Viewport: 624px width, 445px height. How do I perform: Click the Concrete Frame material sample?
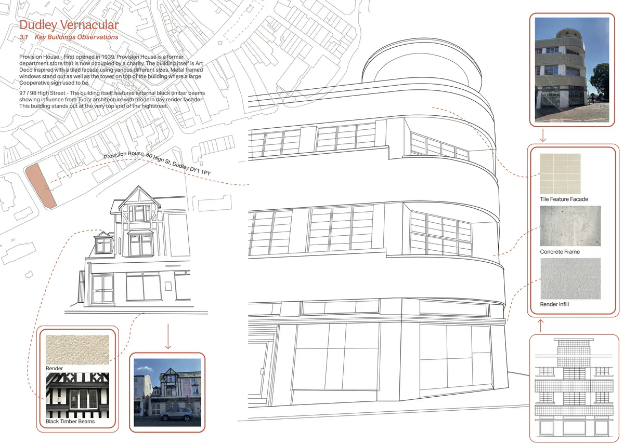click(569, 226)
